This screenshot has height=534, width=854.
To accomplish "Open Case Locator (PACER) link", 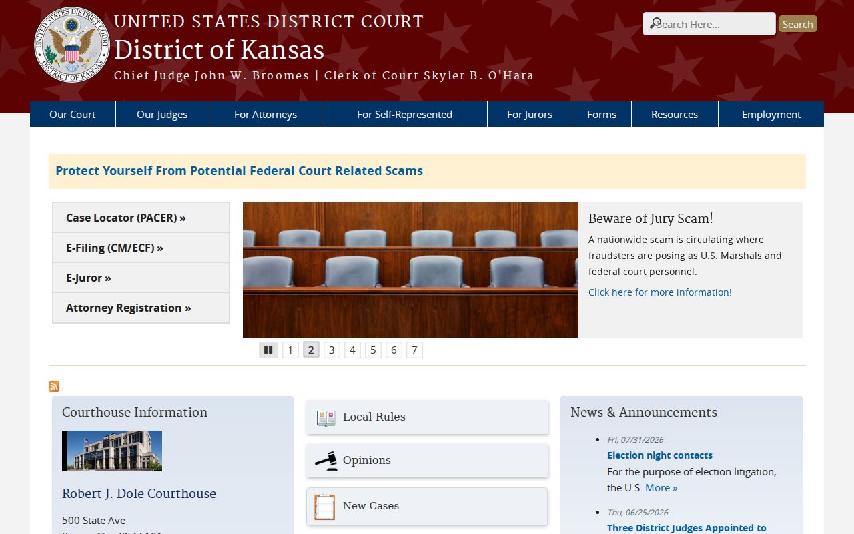I will point(141,218).
